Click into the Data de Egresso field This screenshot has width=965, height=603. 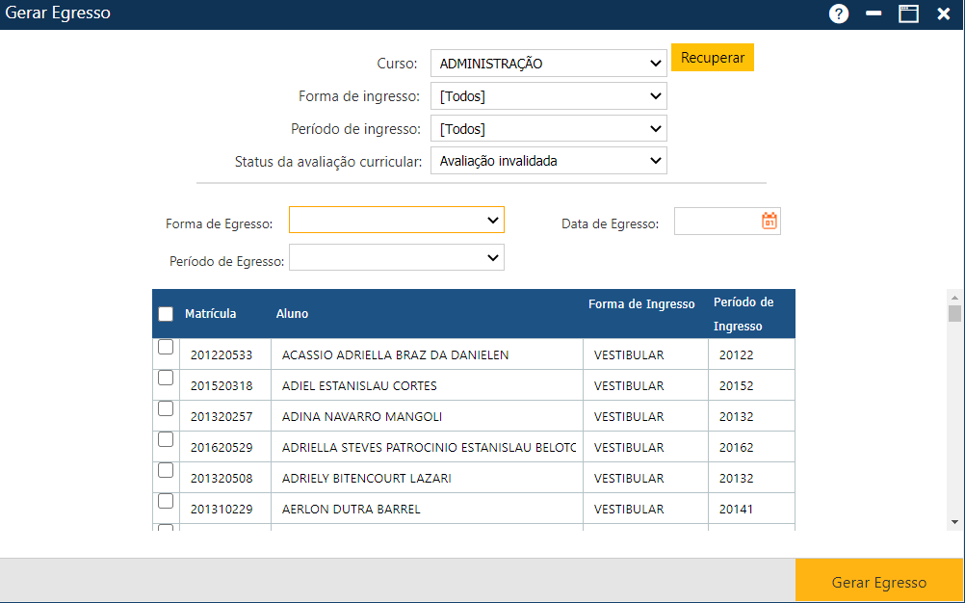pyautogui.click(x=717, y=222)
